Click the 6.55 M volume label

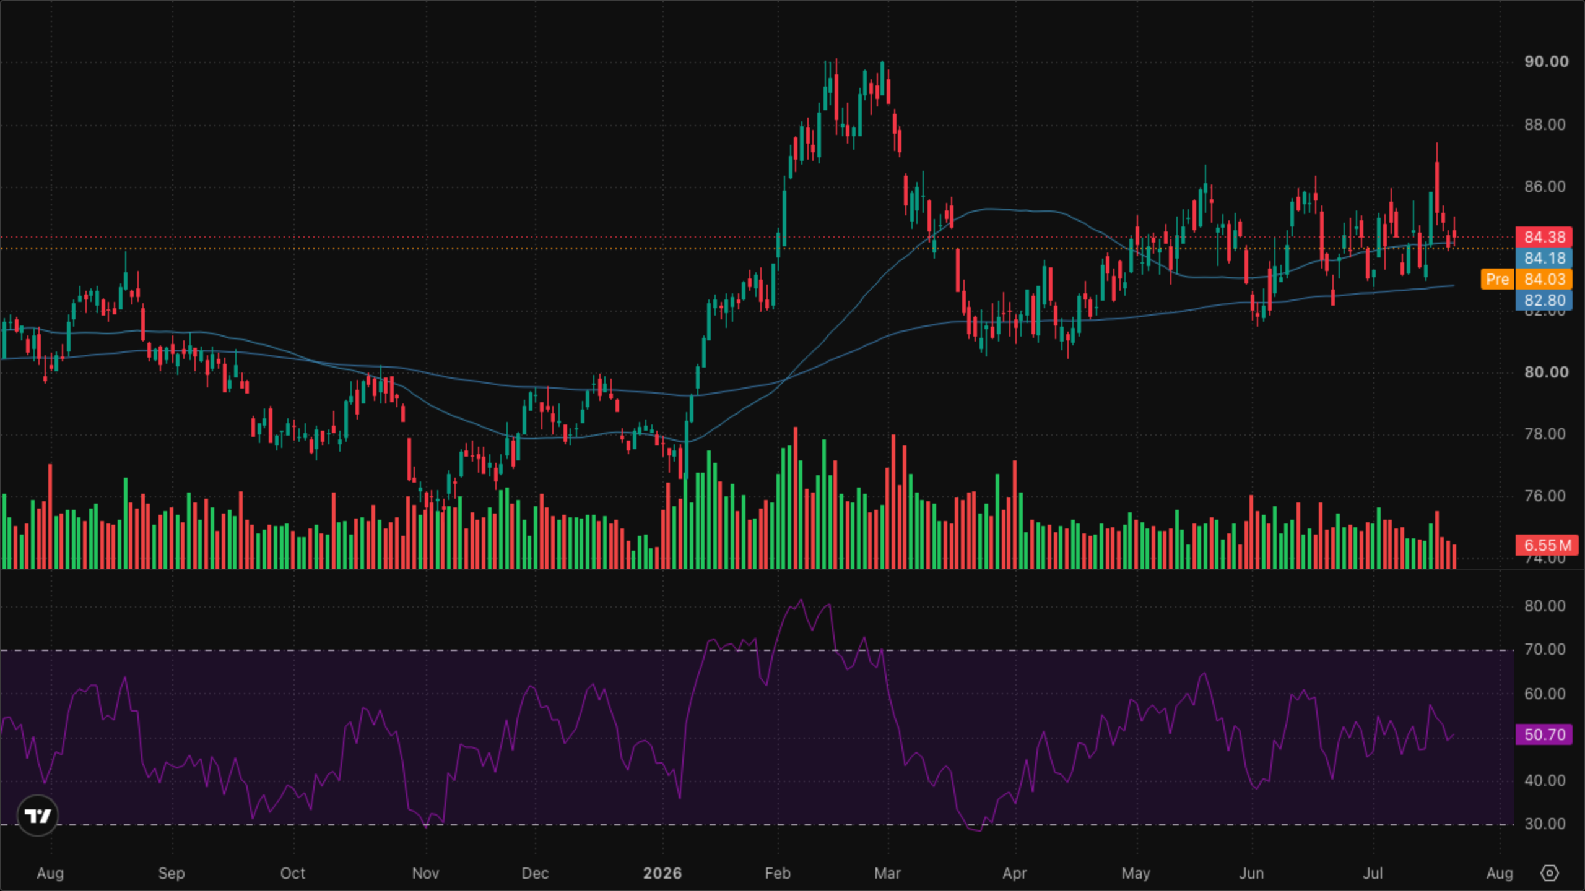tap(1547, 545)
